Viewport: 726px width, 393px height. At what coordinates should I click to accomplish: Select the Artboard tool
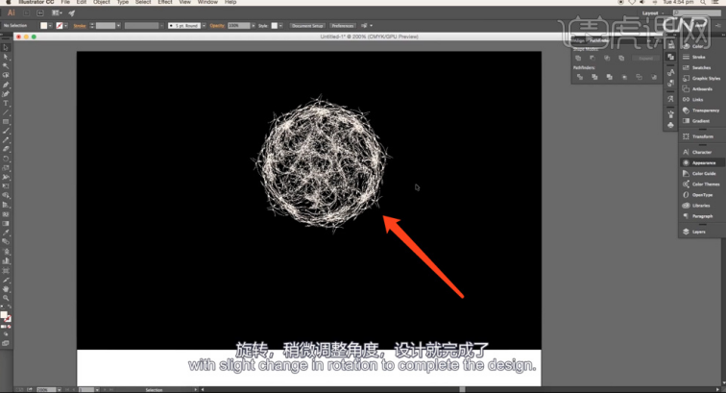(6, 270)
